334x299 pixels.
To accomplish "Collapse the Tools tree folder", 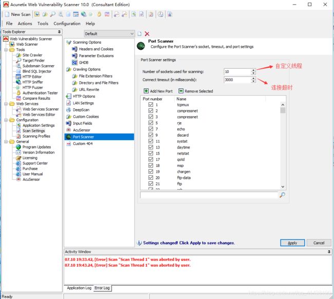I will 6,50.
